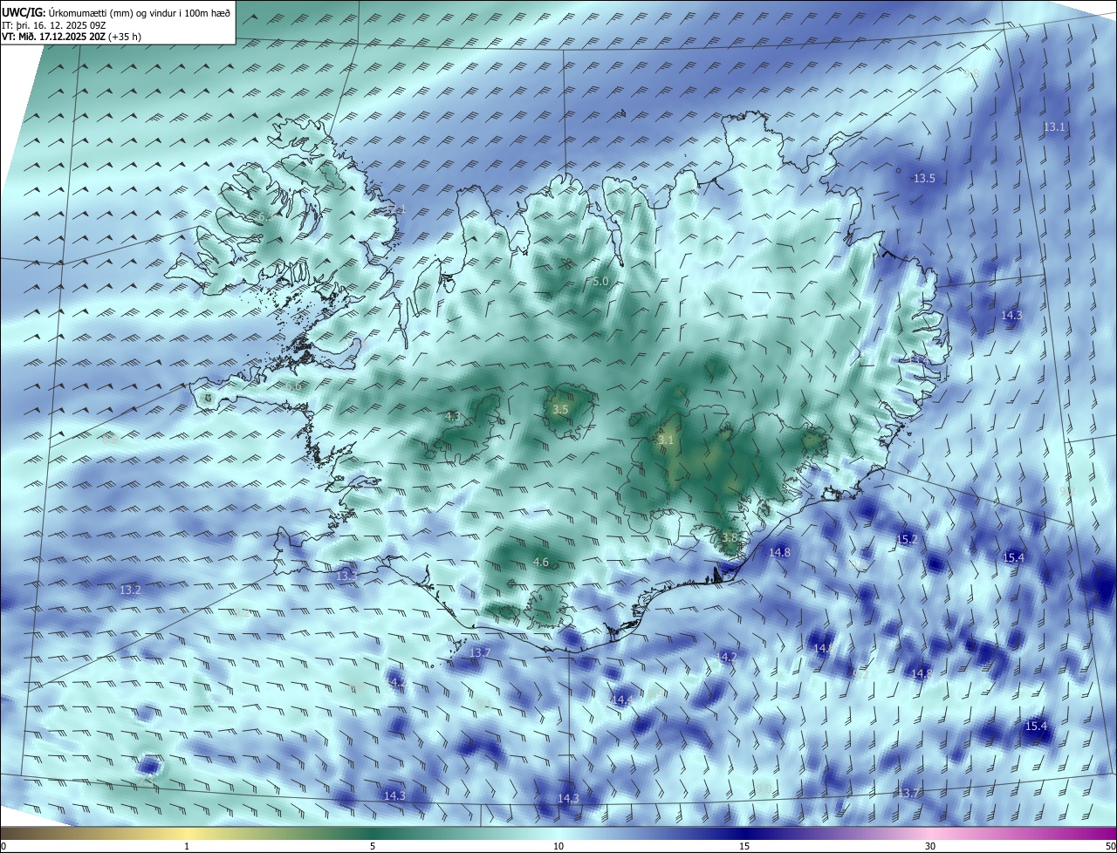
Task: Select the 5.0 value label
Action: [600, 282]
